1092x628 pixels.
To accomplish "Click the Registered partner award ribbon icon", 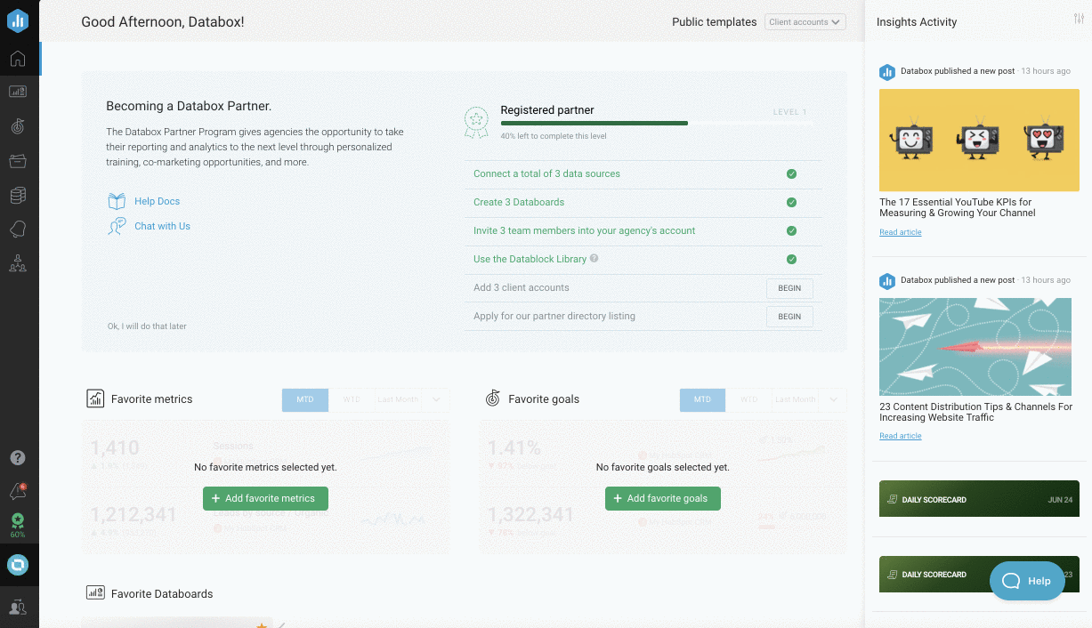I will [x=477, y=122].
